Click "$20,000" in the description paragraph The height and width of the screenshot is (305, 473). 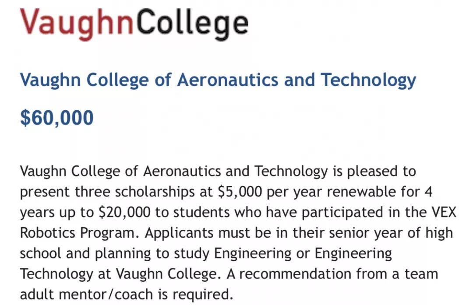pyautogui.click(x=124, y=212)
